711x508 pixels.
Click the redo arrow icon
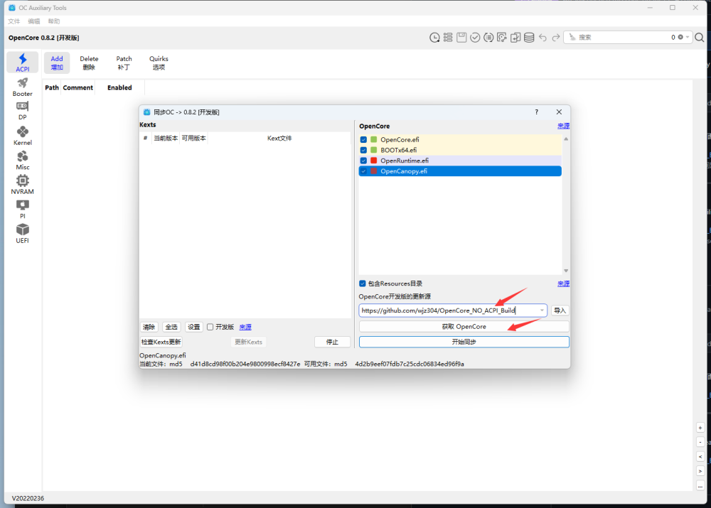[x=556, y=38]
